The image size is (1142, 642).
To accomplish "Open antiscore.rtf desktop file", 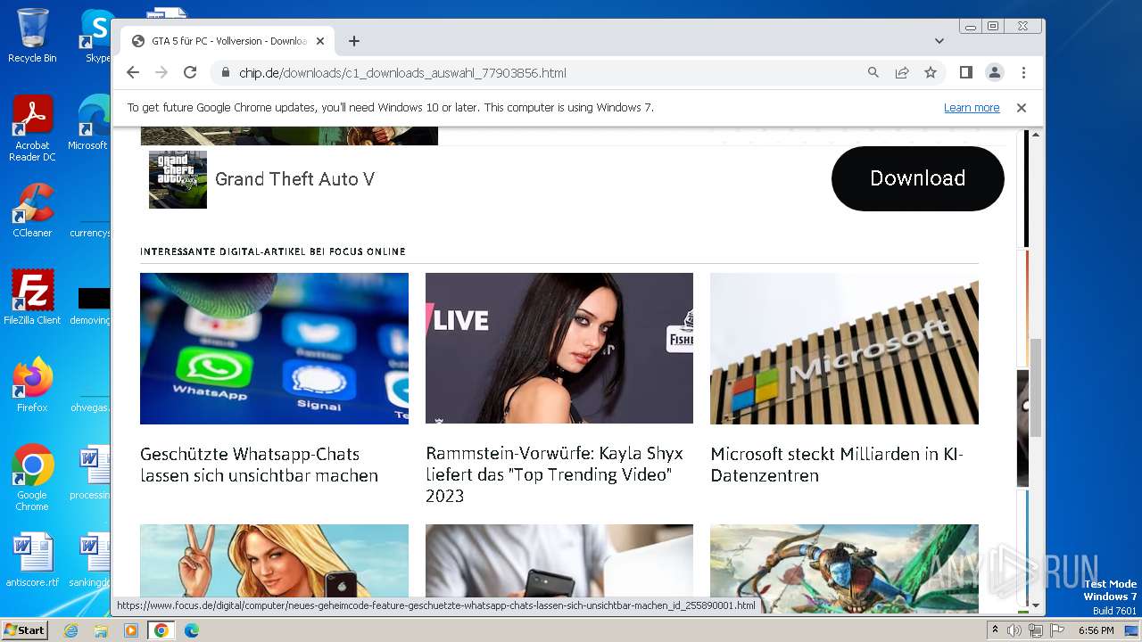I will tap(32, 560).
